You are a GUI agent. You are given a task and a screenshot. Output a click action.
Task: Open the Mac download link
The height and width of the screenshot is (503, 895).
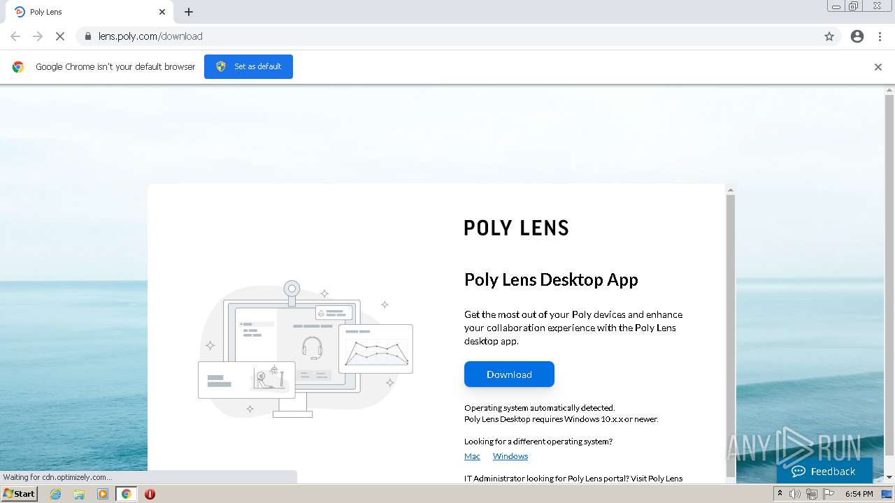point(472,456)
